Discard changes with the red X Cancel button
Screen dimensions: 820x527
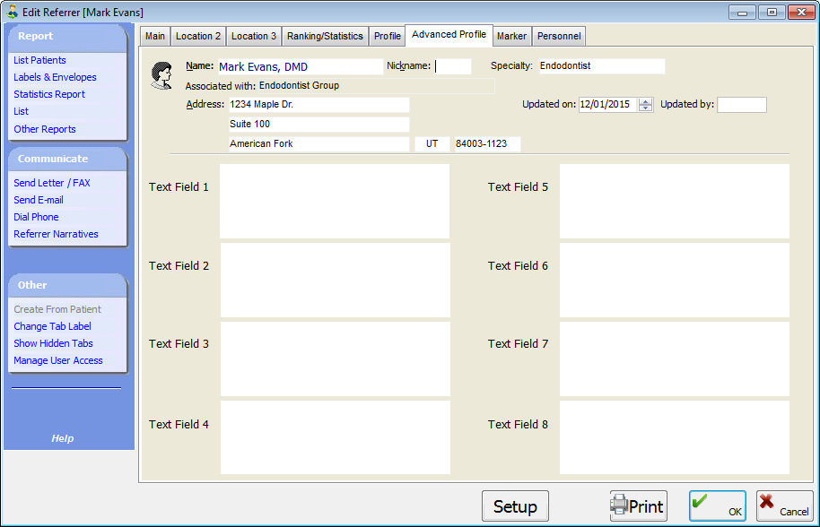click(783, 506)
